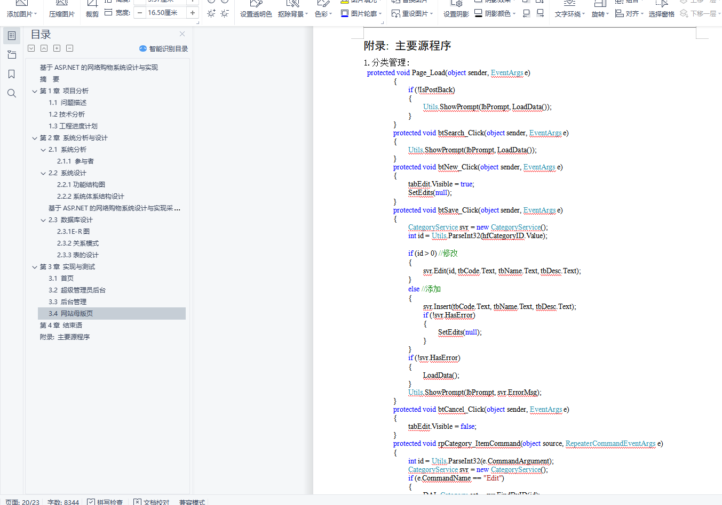
Task: Click the demote heading minus icon
Action: 70,48
